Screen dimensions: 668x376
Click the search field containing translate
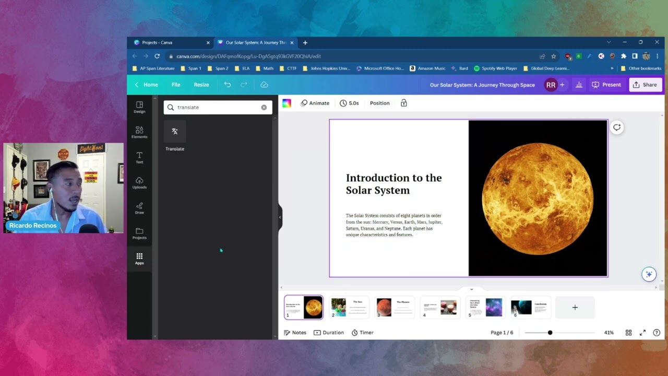(218, 107)
